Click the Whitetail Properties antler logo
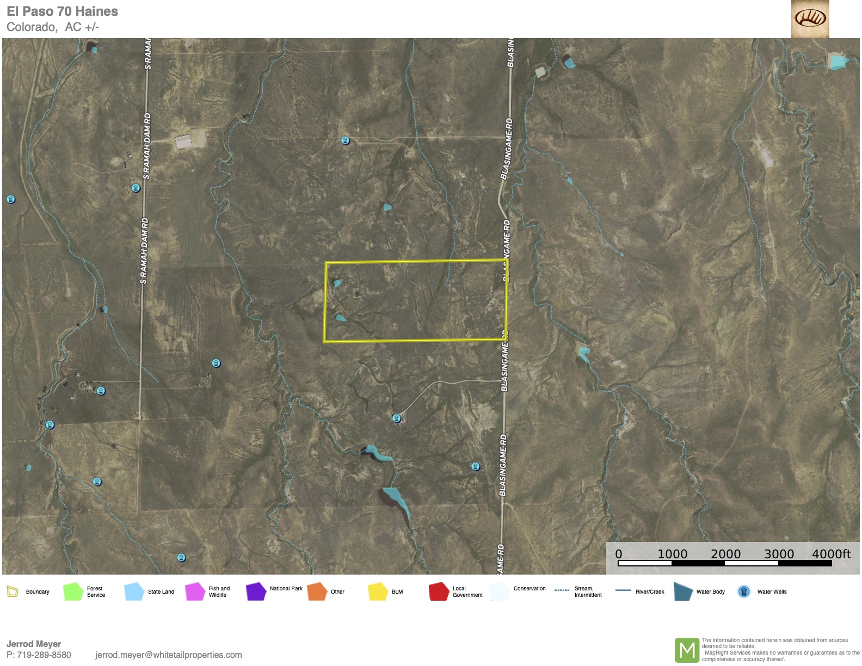Screen dimensions: 862x666 click(x=810, y=19)
